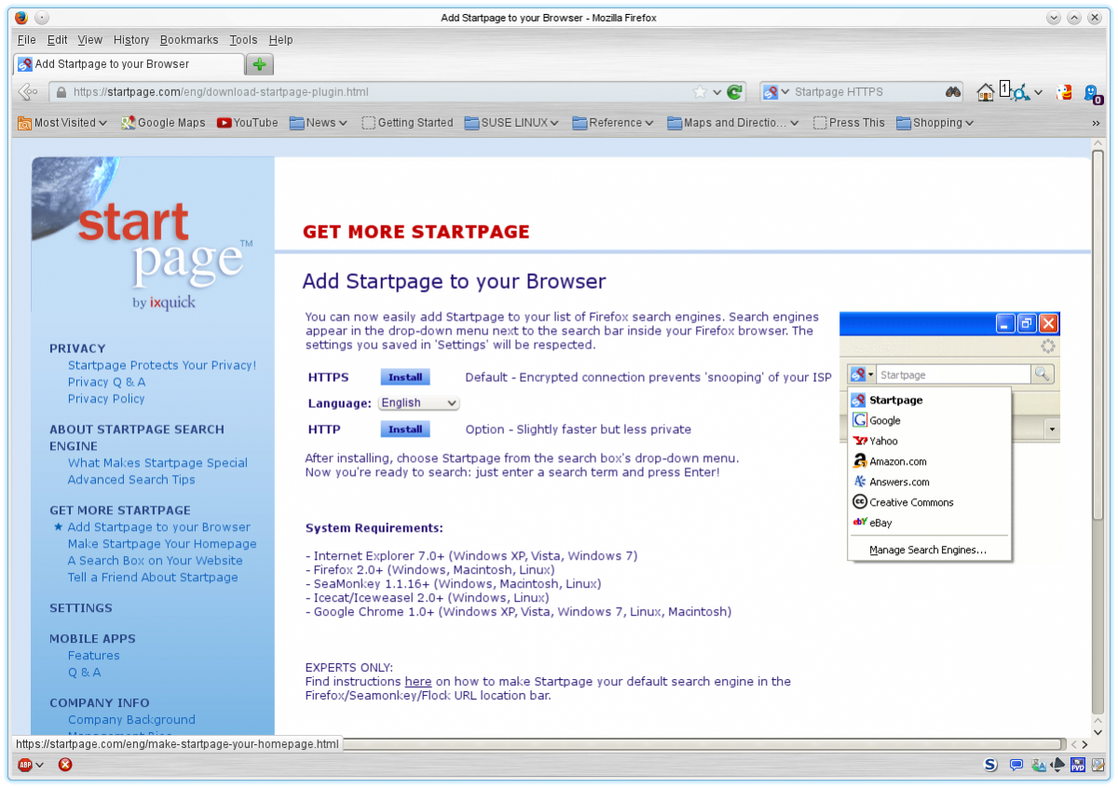Open Advanced Search Tips link
Image resolution: width=1118 pixels, height=788 pixels.
pyautogui.click(x=131, y=480)
